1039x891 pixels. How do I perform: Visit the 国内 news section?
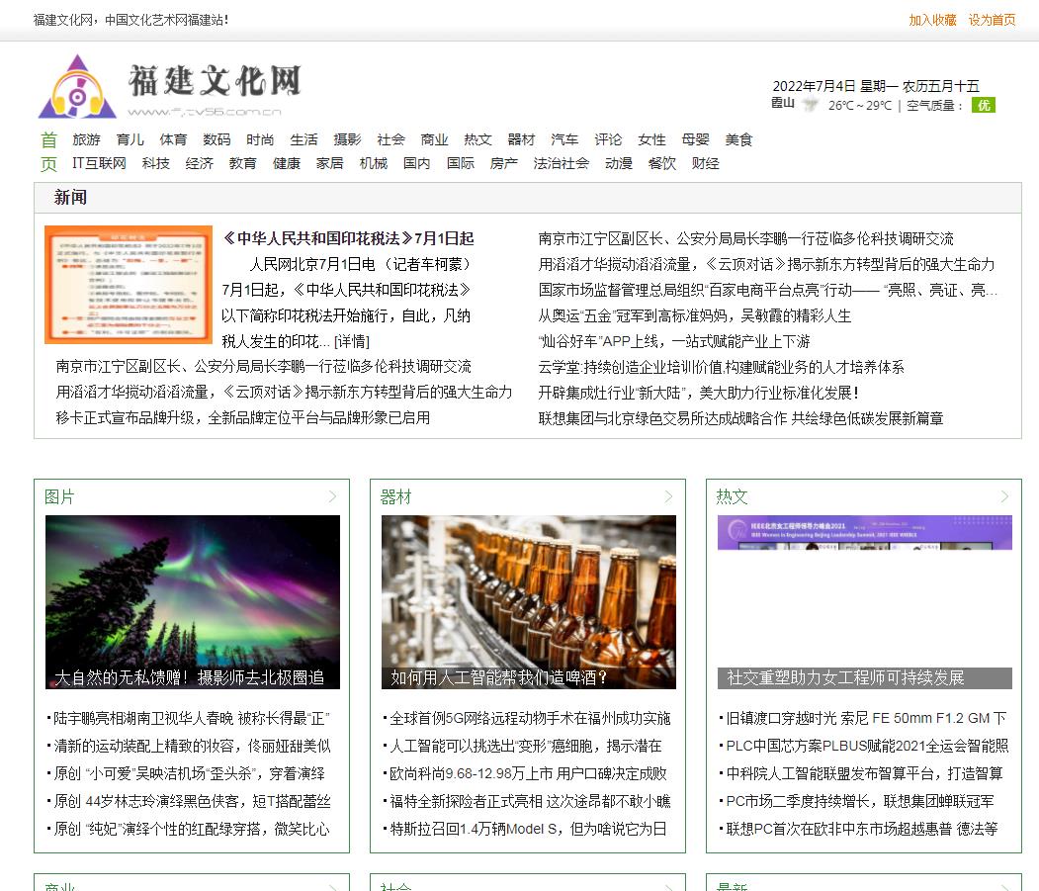(x=416, y=163)
